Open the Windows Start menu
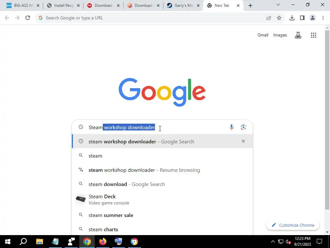This screenshot has height=248, width=330. pos(8,242)
